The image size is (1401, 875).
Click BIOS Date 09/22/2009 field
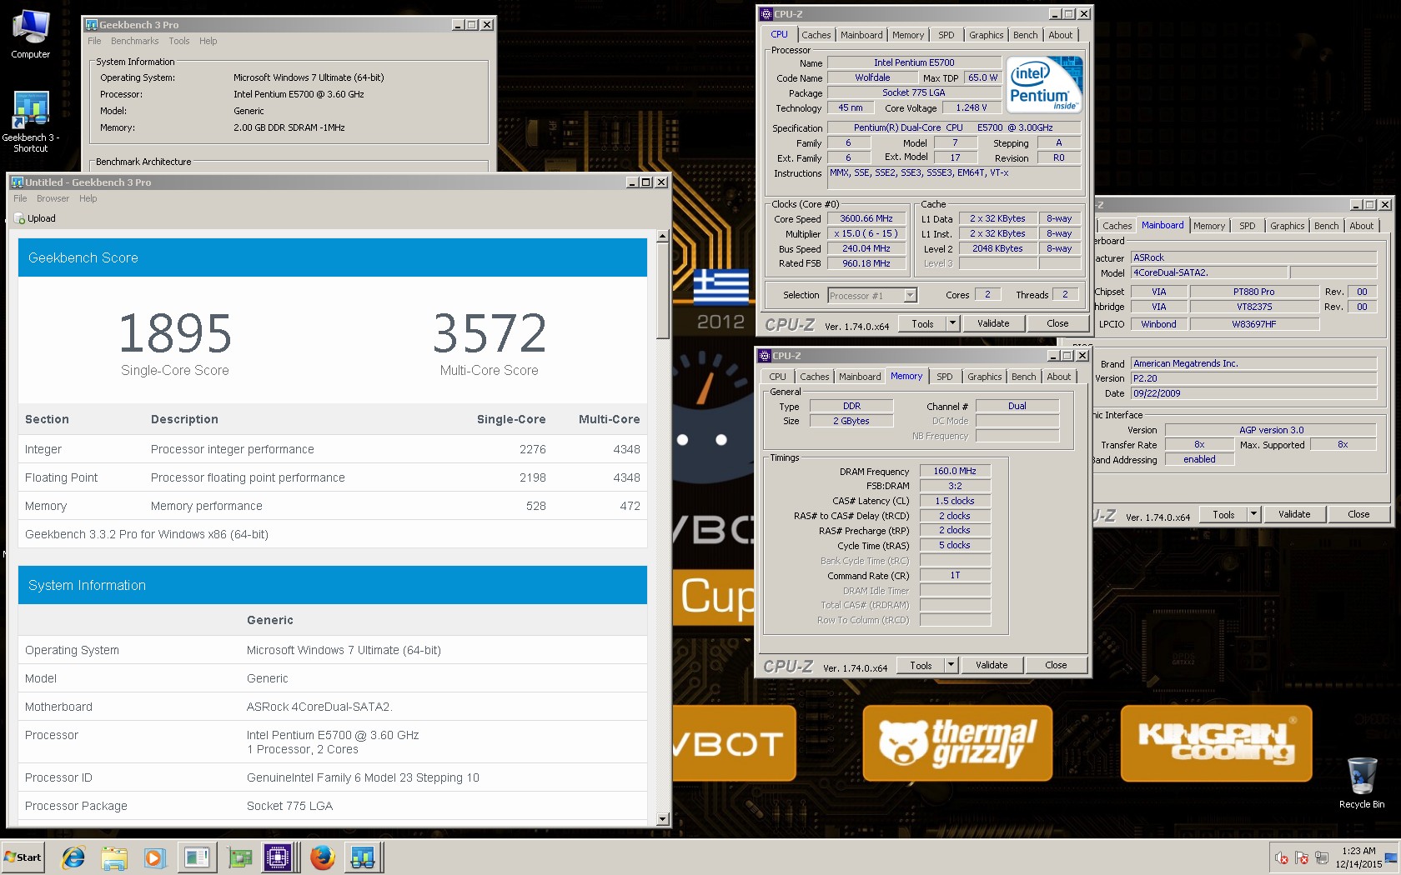click(x=1253, y=393)
